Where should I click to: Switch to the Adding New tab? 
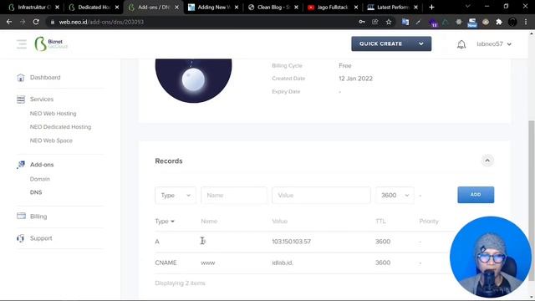(213, 8)
